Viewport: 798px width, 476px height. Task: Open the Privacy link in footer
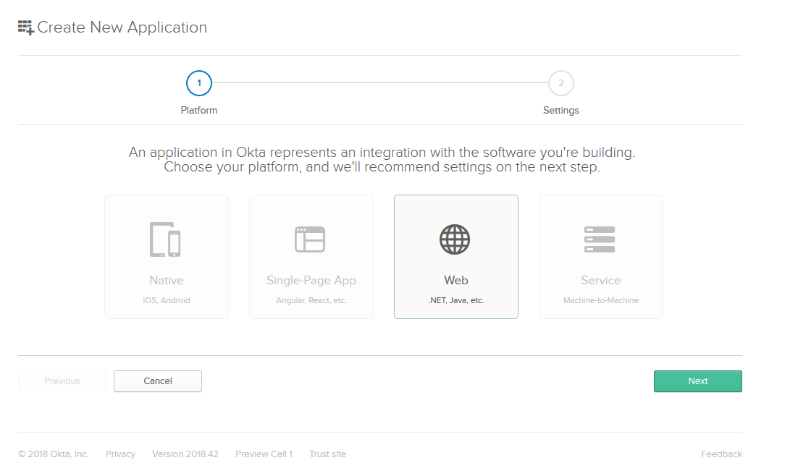click(120, 454)
